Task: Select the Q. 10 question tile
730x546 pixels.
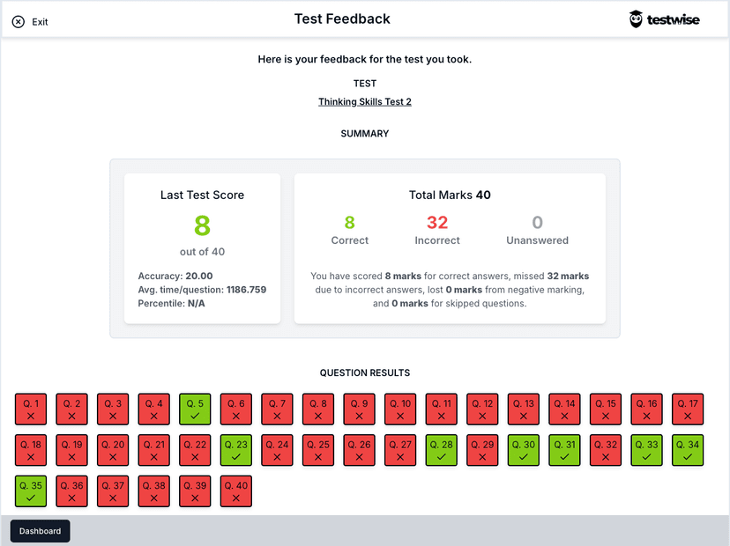Action: pos(399,409)
